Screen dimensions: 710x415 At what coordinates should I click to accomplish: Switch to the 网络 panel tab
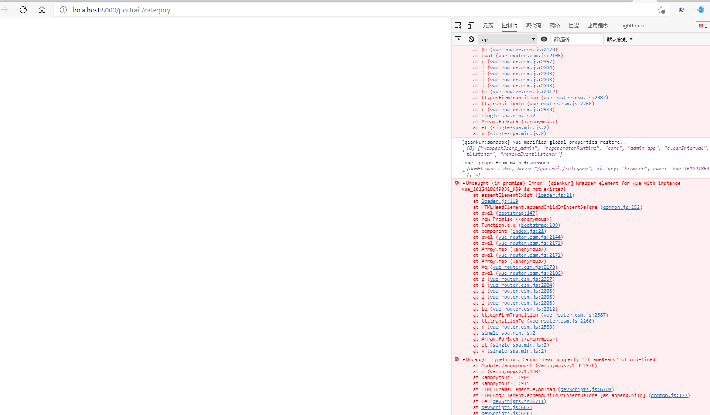(x=554, y=25)
